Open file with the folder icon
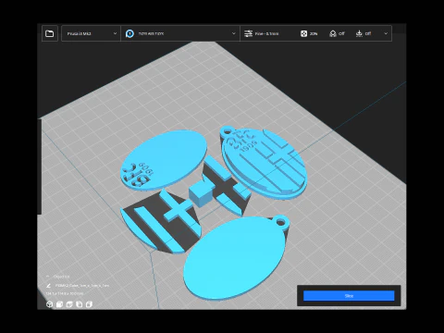The image size is (444, 333). pos(50,33)
